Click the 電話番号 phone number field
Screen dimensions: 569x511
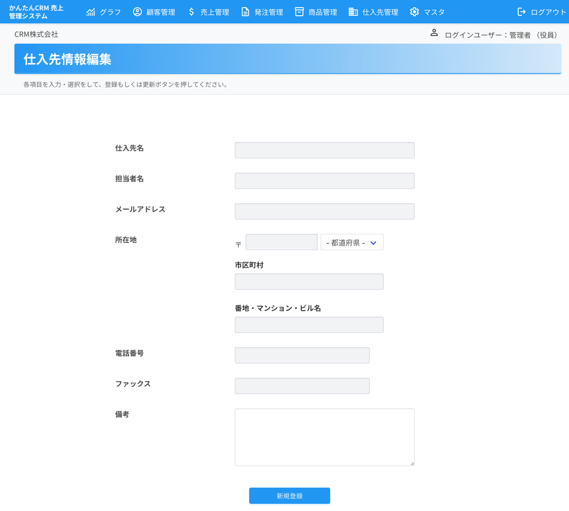click(x=302, y=355)
